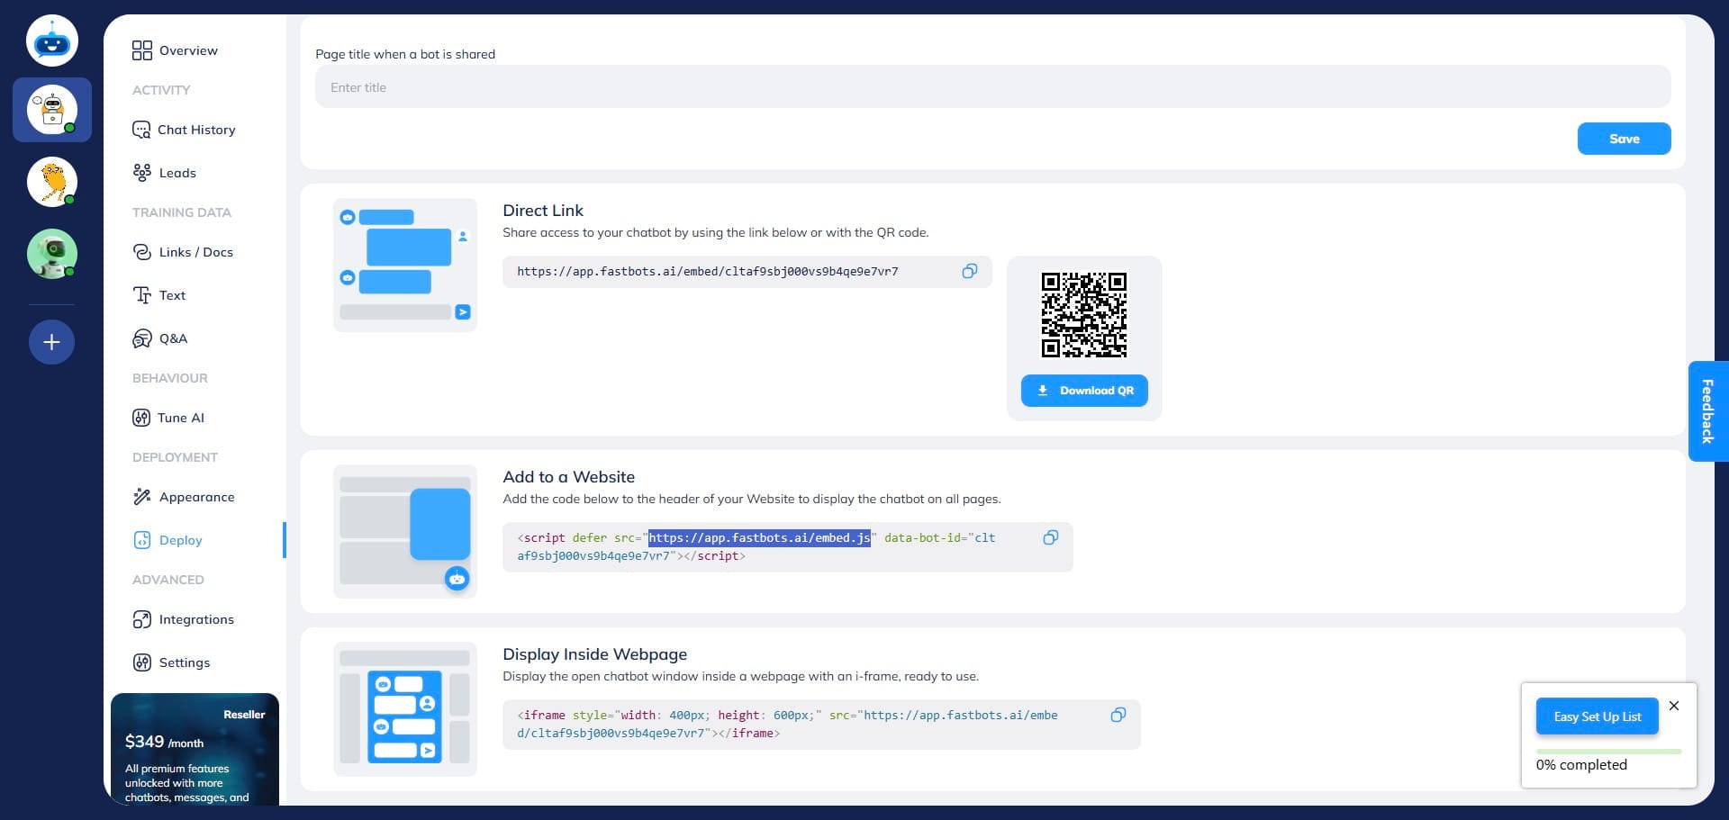
Task: Copy the Direct Link using the copy icon
Action: point(970,271)
